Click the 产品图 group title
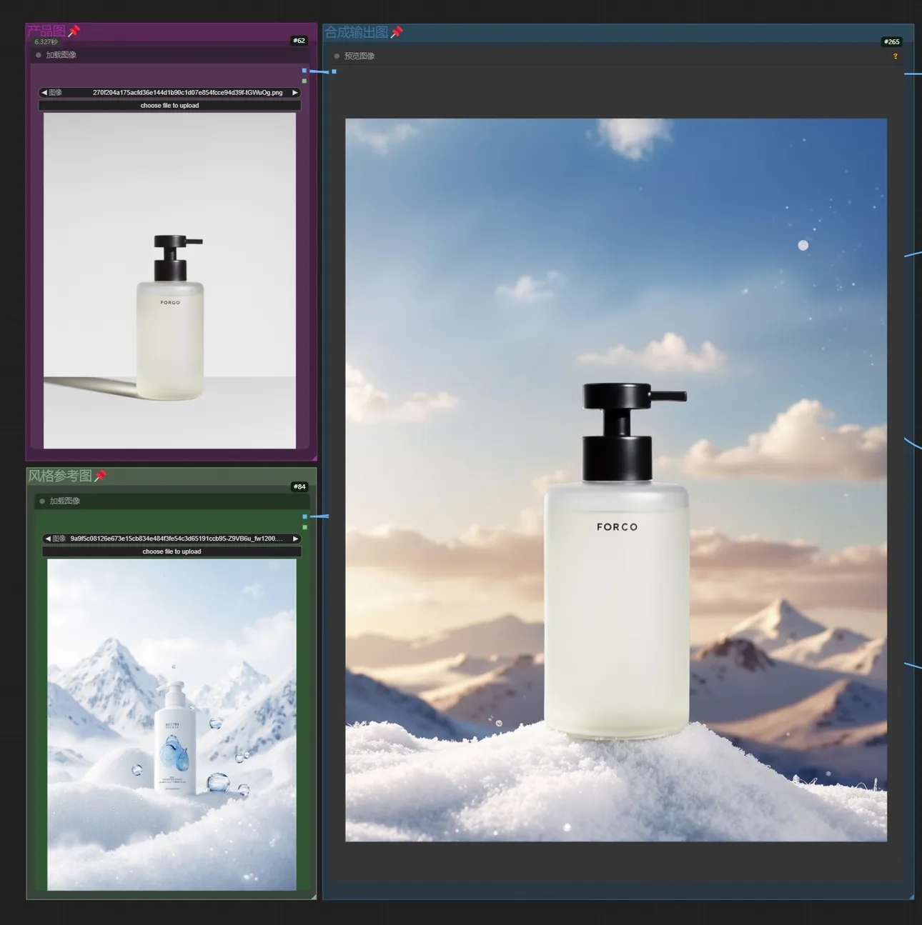 [46, 31]
